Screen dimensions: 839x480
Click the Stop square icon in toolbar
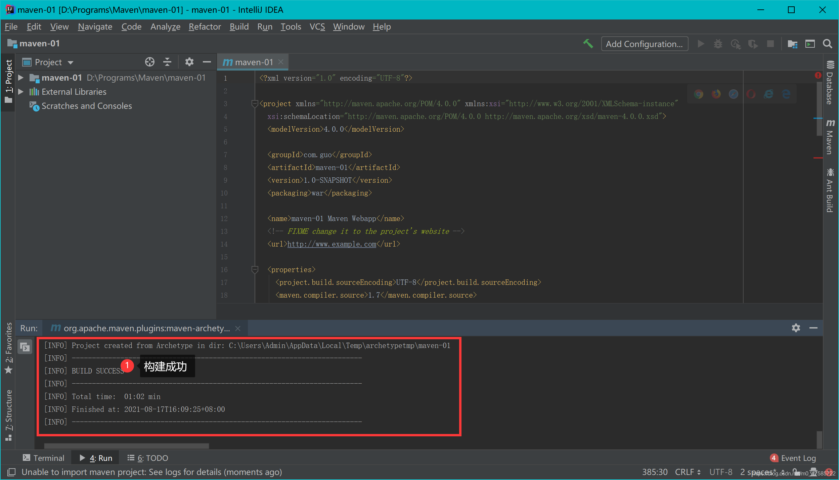pyautogui.click(x=770, y=44)
